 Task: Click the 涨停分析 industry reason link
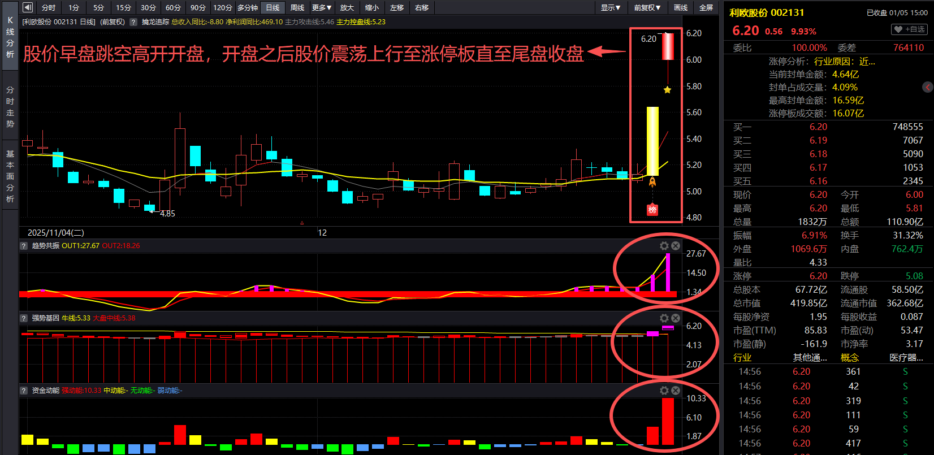845,61
